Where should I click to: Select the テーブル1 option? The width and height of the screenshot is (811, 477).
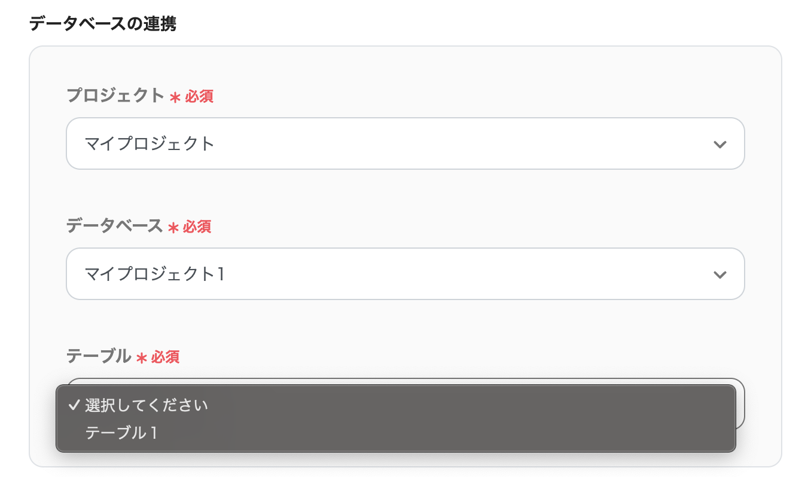pos(121,433)
